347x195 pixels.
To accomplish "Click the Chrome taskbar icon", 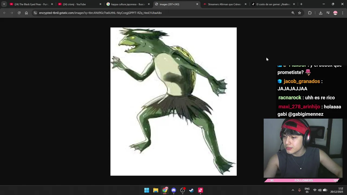I will pyautogui.click(x=165, y=190).
